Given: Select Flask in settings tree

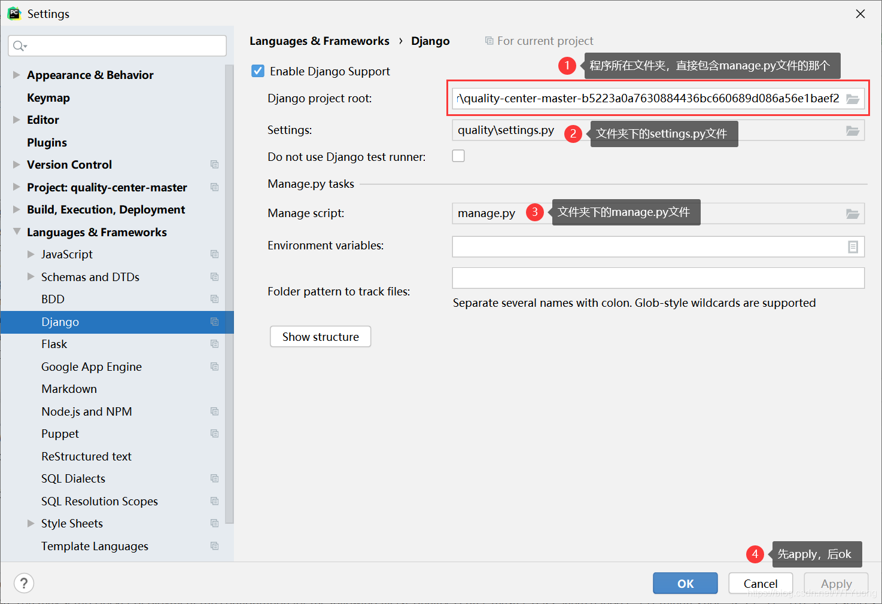Looking at the screenshot, I should 54,344.
